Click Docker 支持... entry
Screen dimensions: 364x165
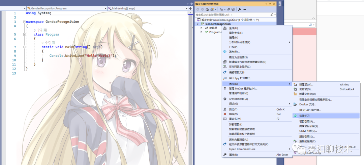point(326,104)
